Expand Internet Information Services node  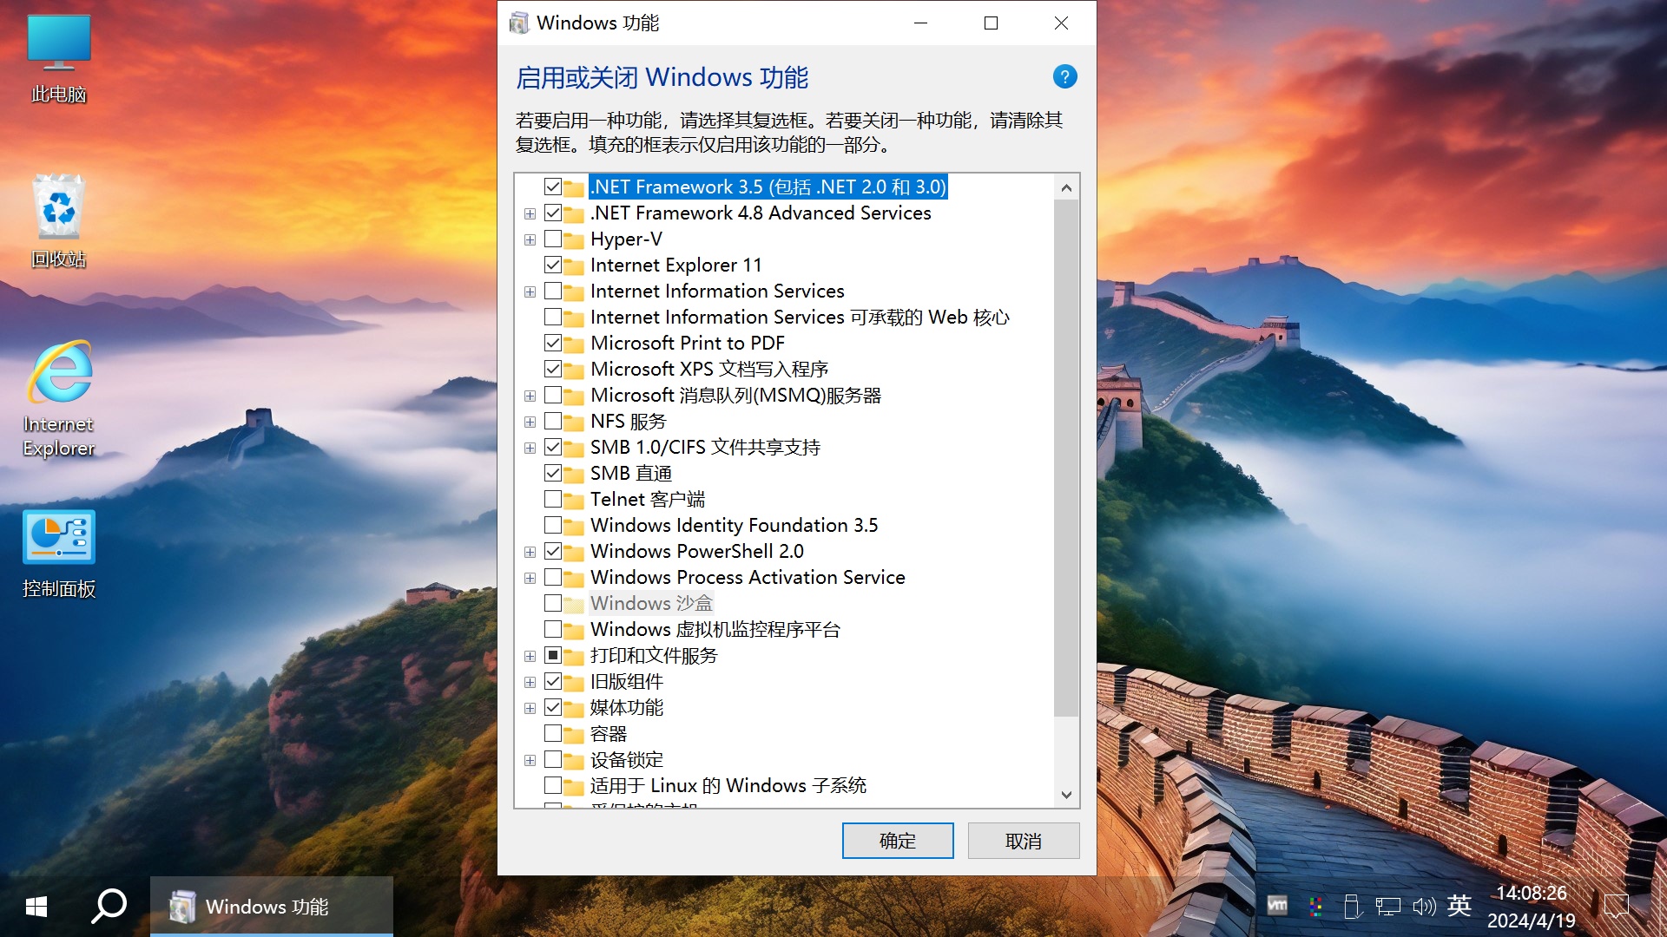point(530,292)
